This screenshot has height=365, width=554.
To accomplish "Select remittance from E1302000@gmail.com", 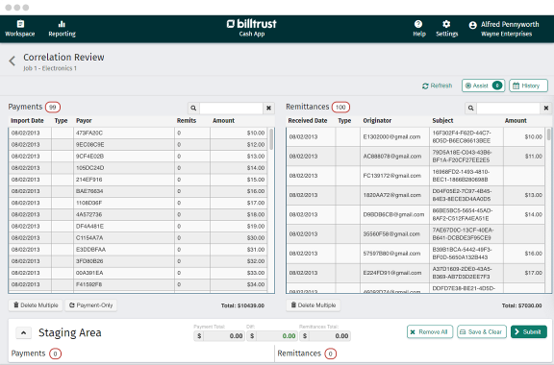I will [x=415, y=137].
